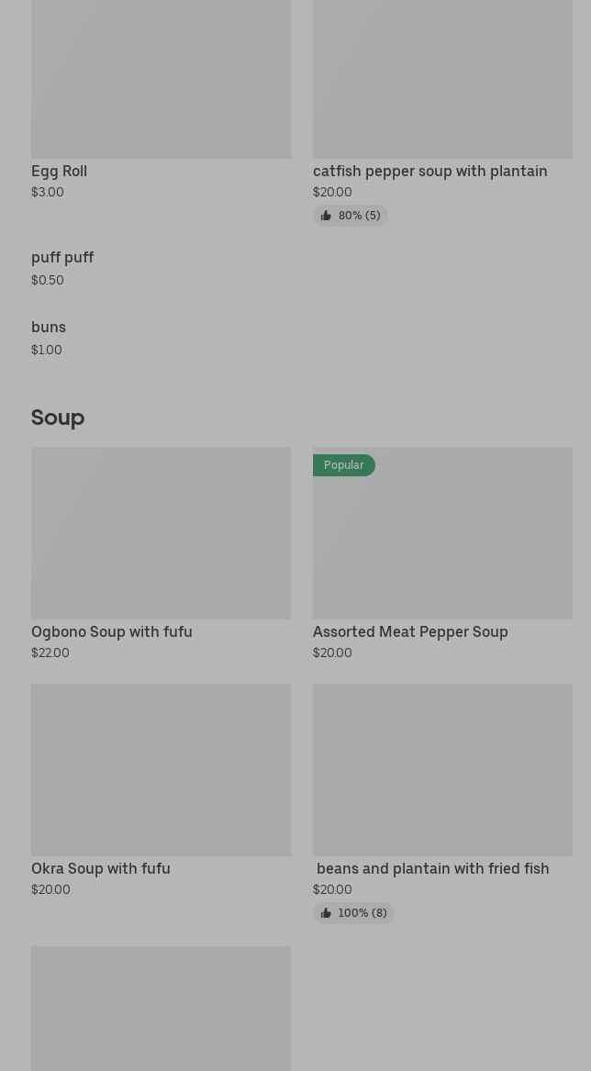Screen dimensions: 591x1071
Task: Open Assorted Meat Pepper Soup item
Action: [x=410, y=631]
